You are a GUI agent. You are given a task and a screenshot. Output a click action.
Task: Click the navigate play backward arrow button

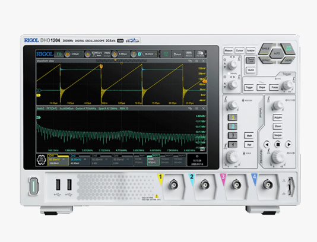[x=267, y=145]
